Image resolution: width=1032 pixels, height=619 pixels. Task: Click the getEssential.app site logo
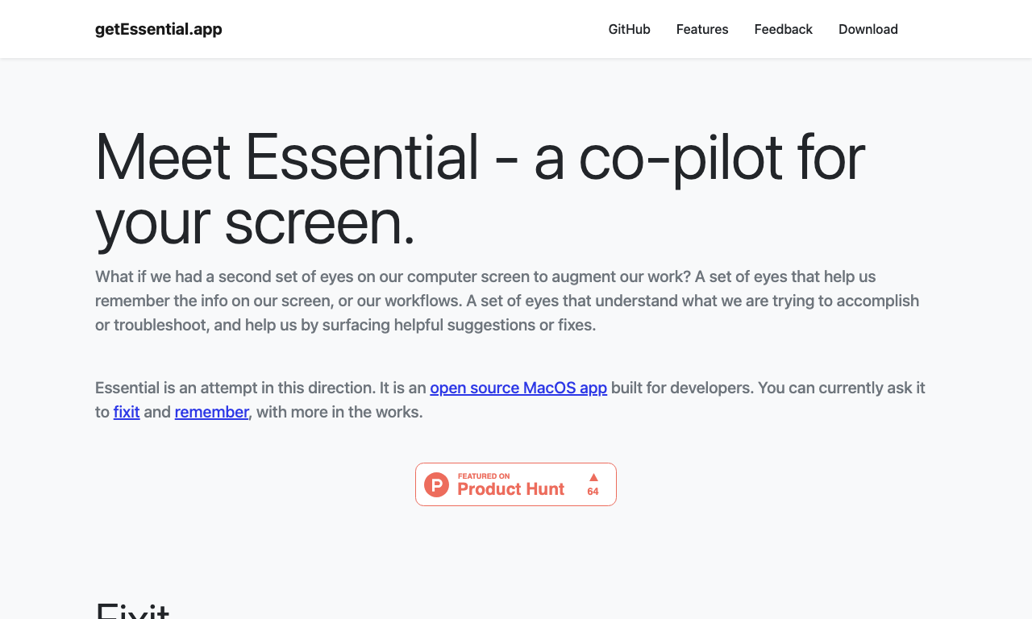click(159, 29)
